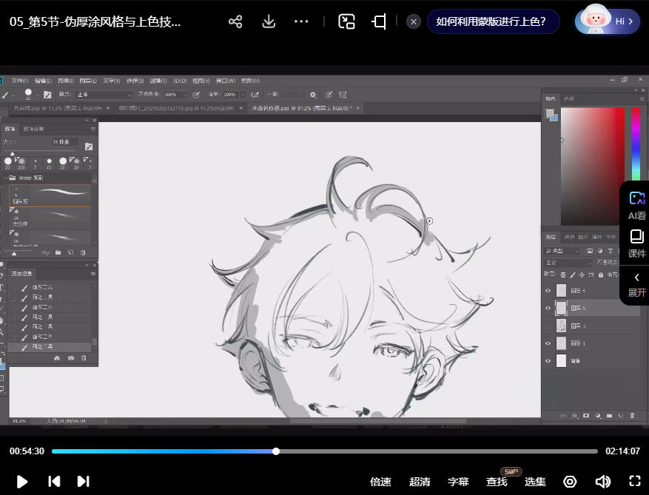Skip to the next video
The width and height of the screenshot is (649, 495).
(84, 482)
